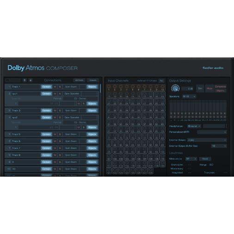Select input channel circle 101

109,156
